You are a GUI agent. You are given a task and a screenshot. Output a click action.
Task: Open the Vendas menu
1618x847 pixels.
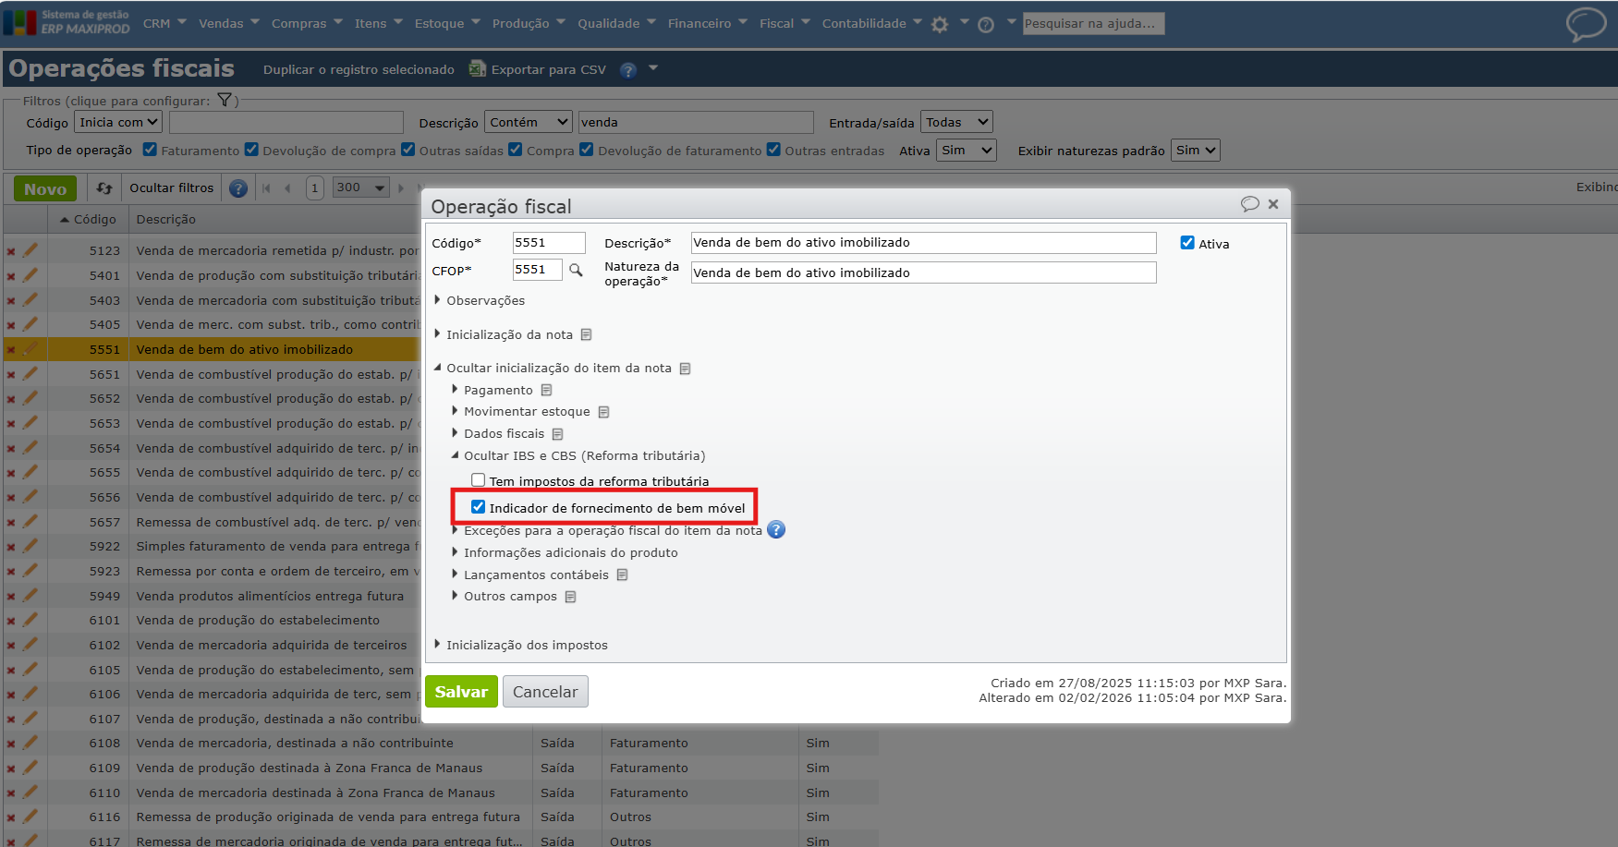229,24
